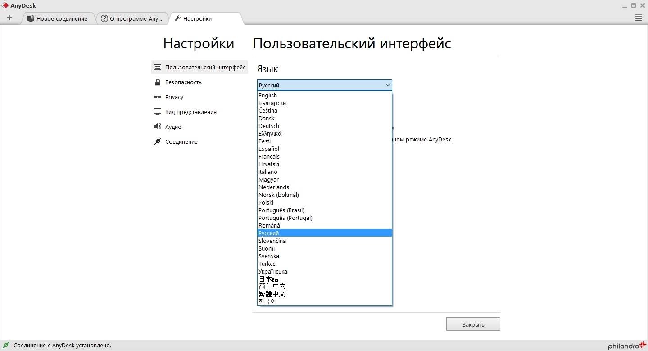Choose Ελληνικά from language list
This screenshot has height=351, width=648.
(x=325, y=133)
